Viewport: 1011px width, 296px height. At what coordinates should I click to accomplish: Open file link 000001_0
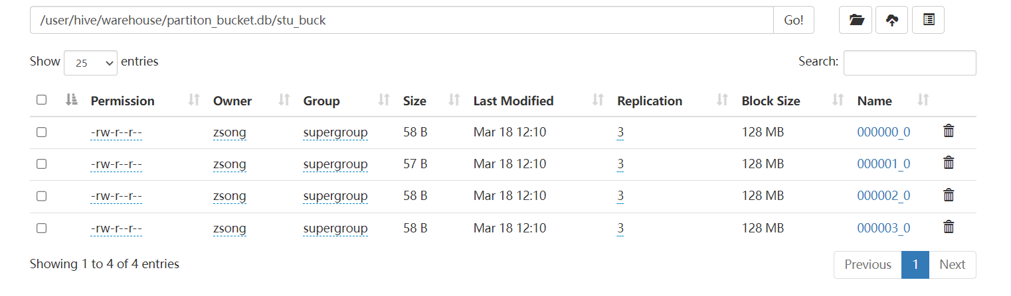pyautogui.click(x=883, y=164)
